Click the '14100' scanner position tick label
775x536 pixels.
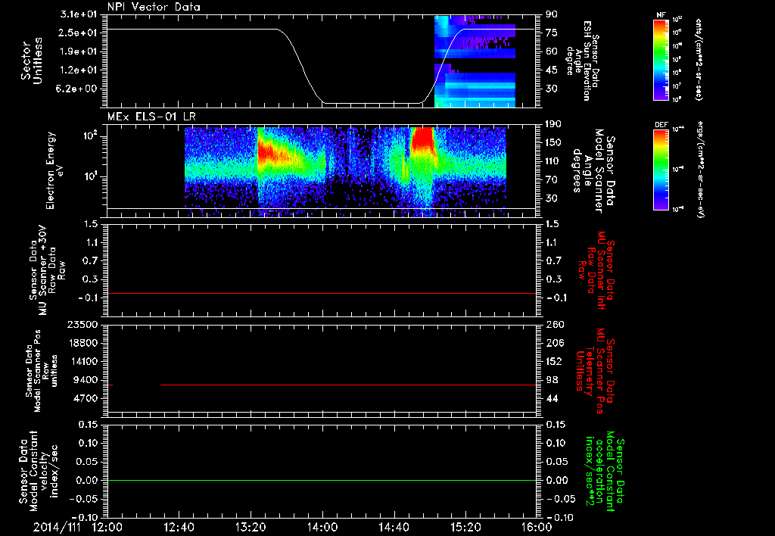click(x=82, y=361)
